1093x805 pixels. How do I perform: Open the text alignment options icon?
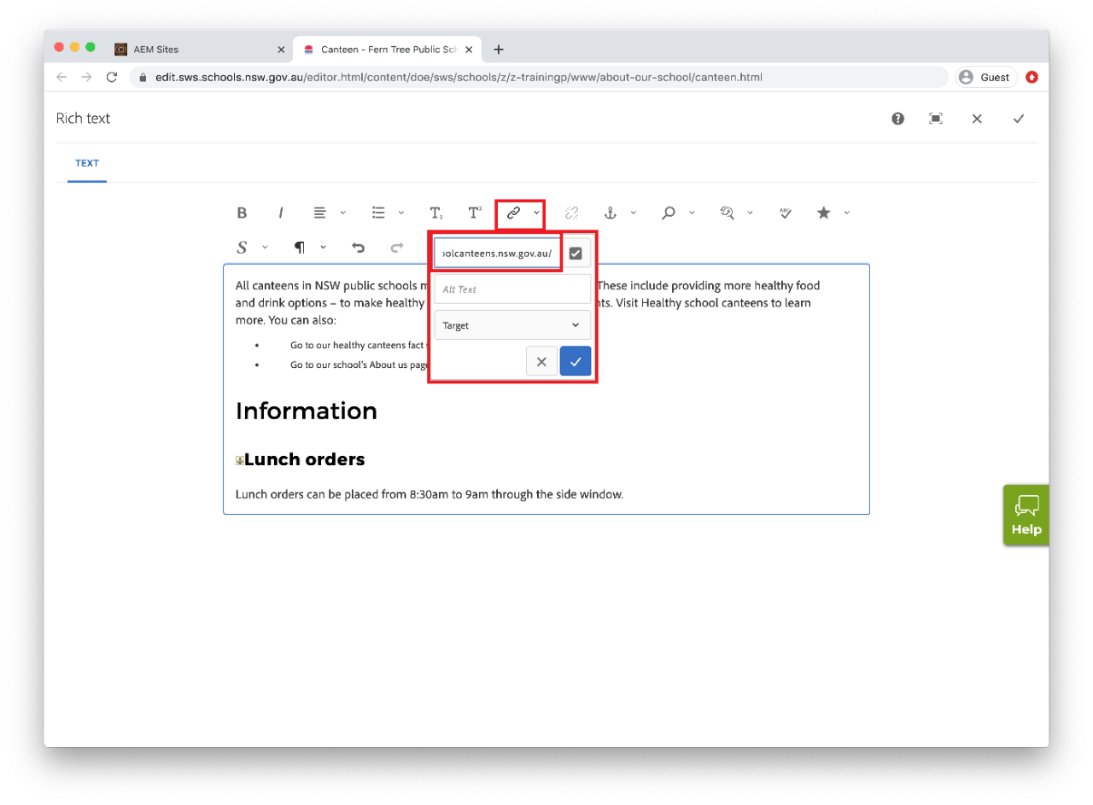(319, 213)
